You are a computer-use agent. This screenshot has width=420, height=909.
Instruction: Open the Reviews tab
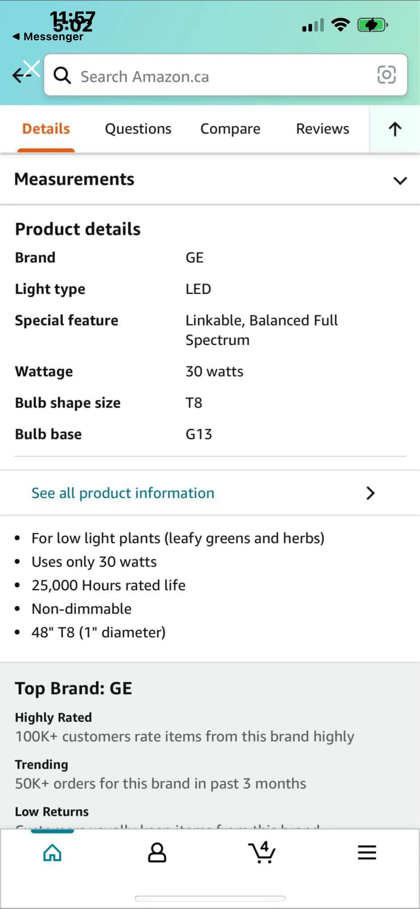pos(322,129)
